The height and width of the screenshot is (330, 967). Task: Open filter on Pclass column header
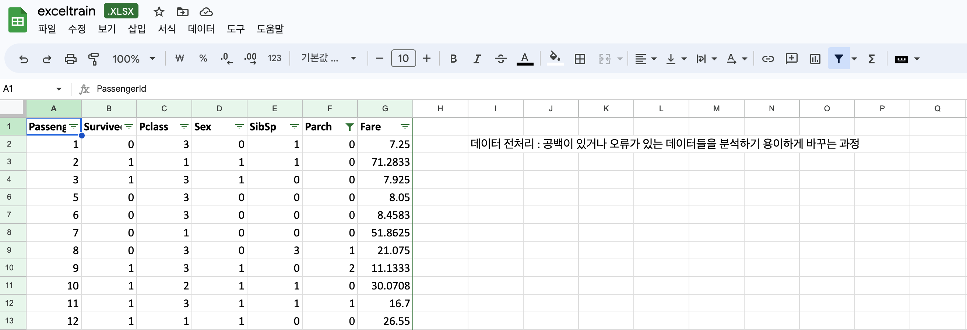184,127
